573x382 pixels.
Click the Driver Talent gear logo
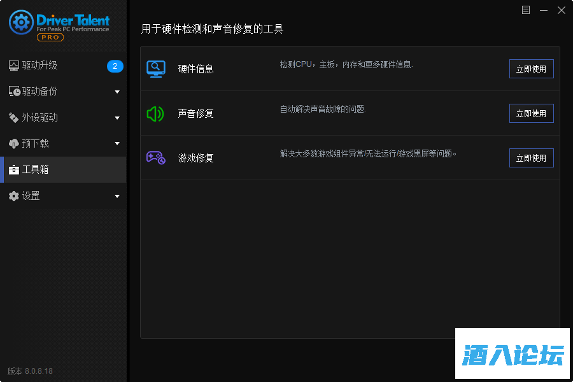(x=21, y=23)
